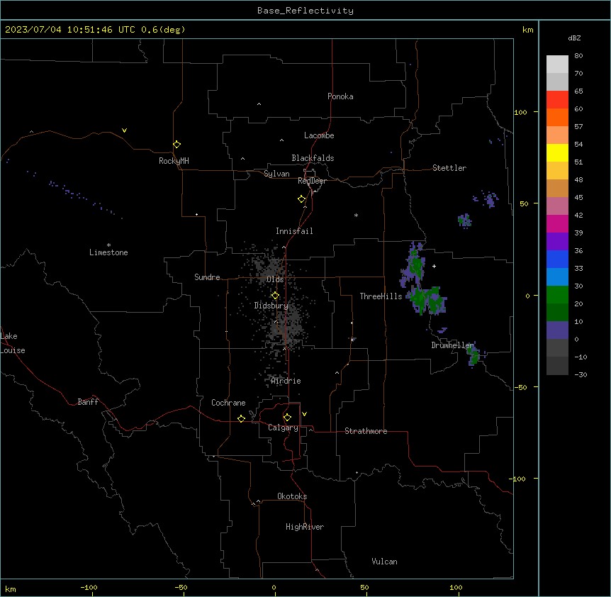
Task: Click the Sylvan label
Action: 276,174
